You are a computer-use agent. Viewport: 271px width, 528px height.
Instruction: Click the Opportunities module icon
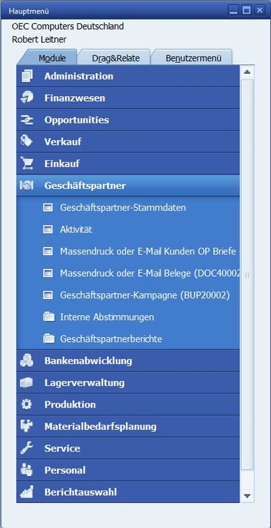[x=26, y=120]
